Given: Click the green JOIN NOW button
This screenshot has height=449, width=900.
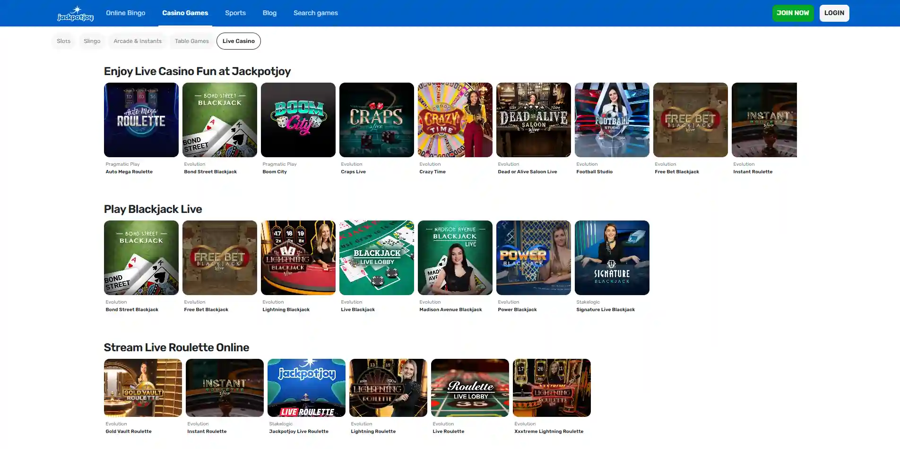Looking at the screenshot, I should pos(793,13).
